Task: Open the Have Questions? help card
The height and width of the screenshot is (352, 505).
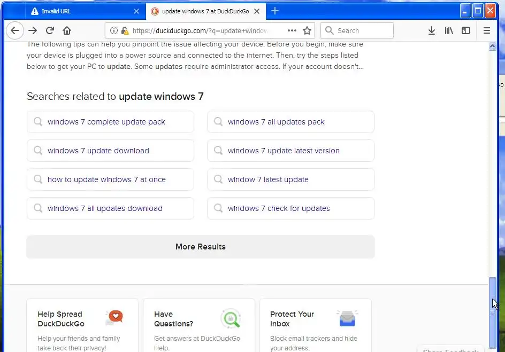Action: pos(198,325)
